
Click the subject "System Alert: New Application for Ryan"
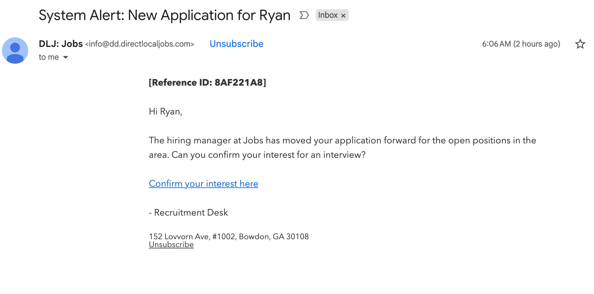164,15
